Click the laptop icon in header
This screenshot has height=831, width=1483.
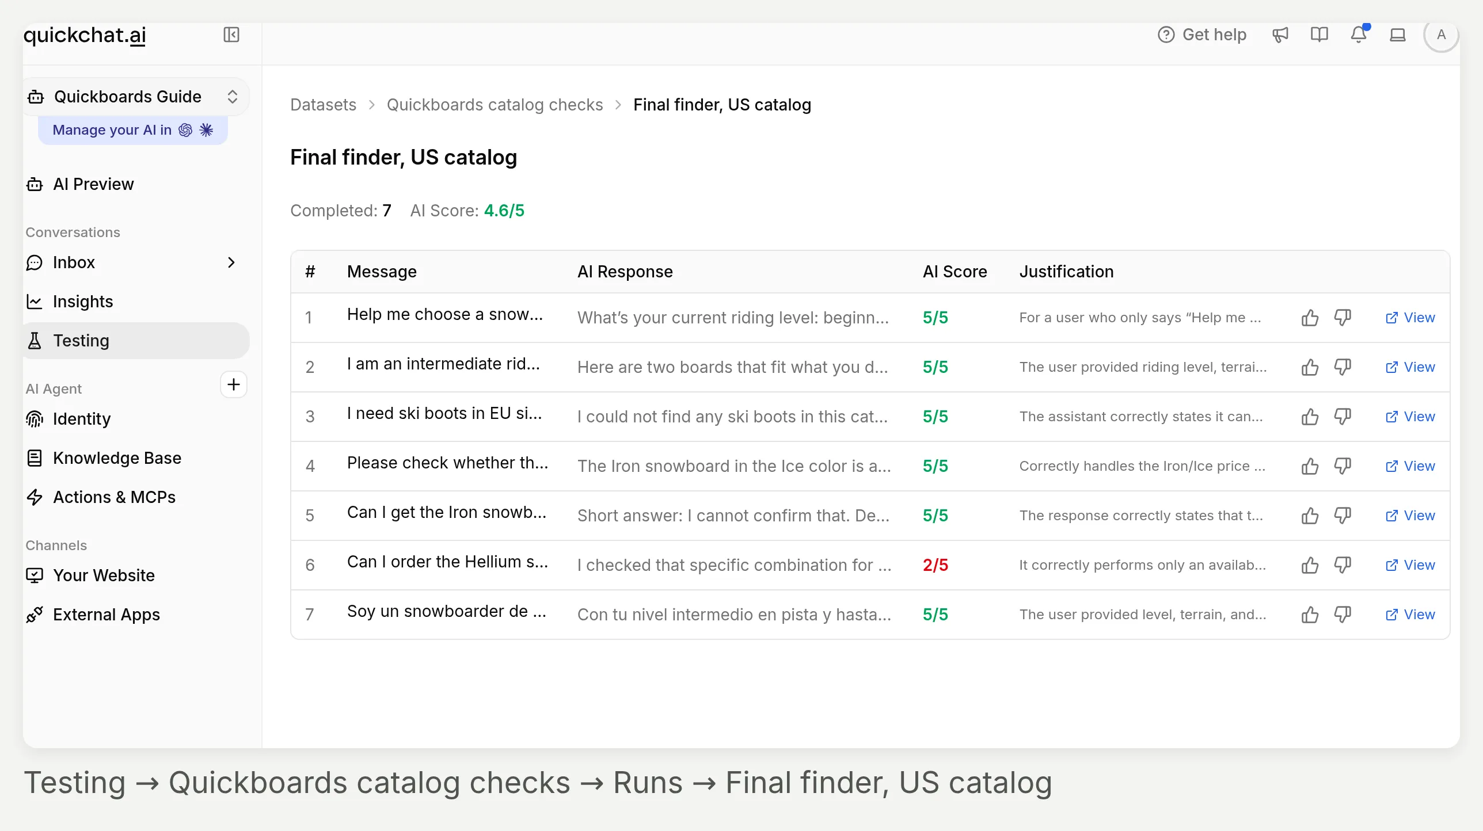tap(1398, 35)
